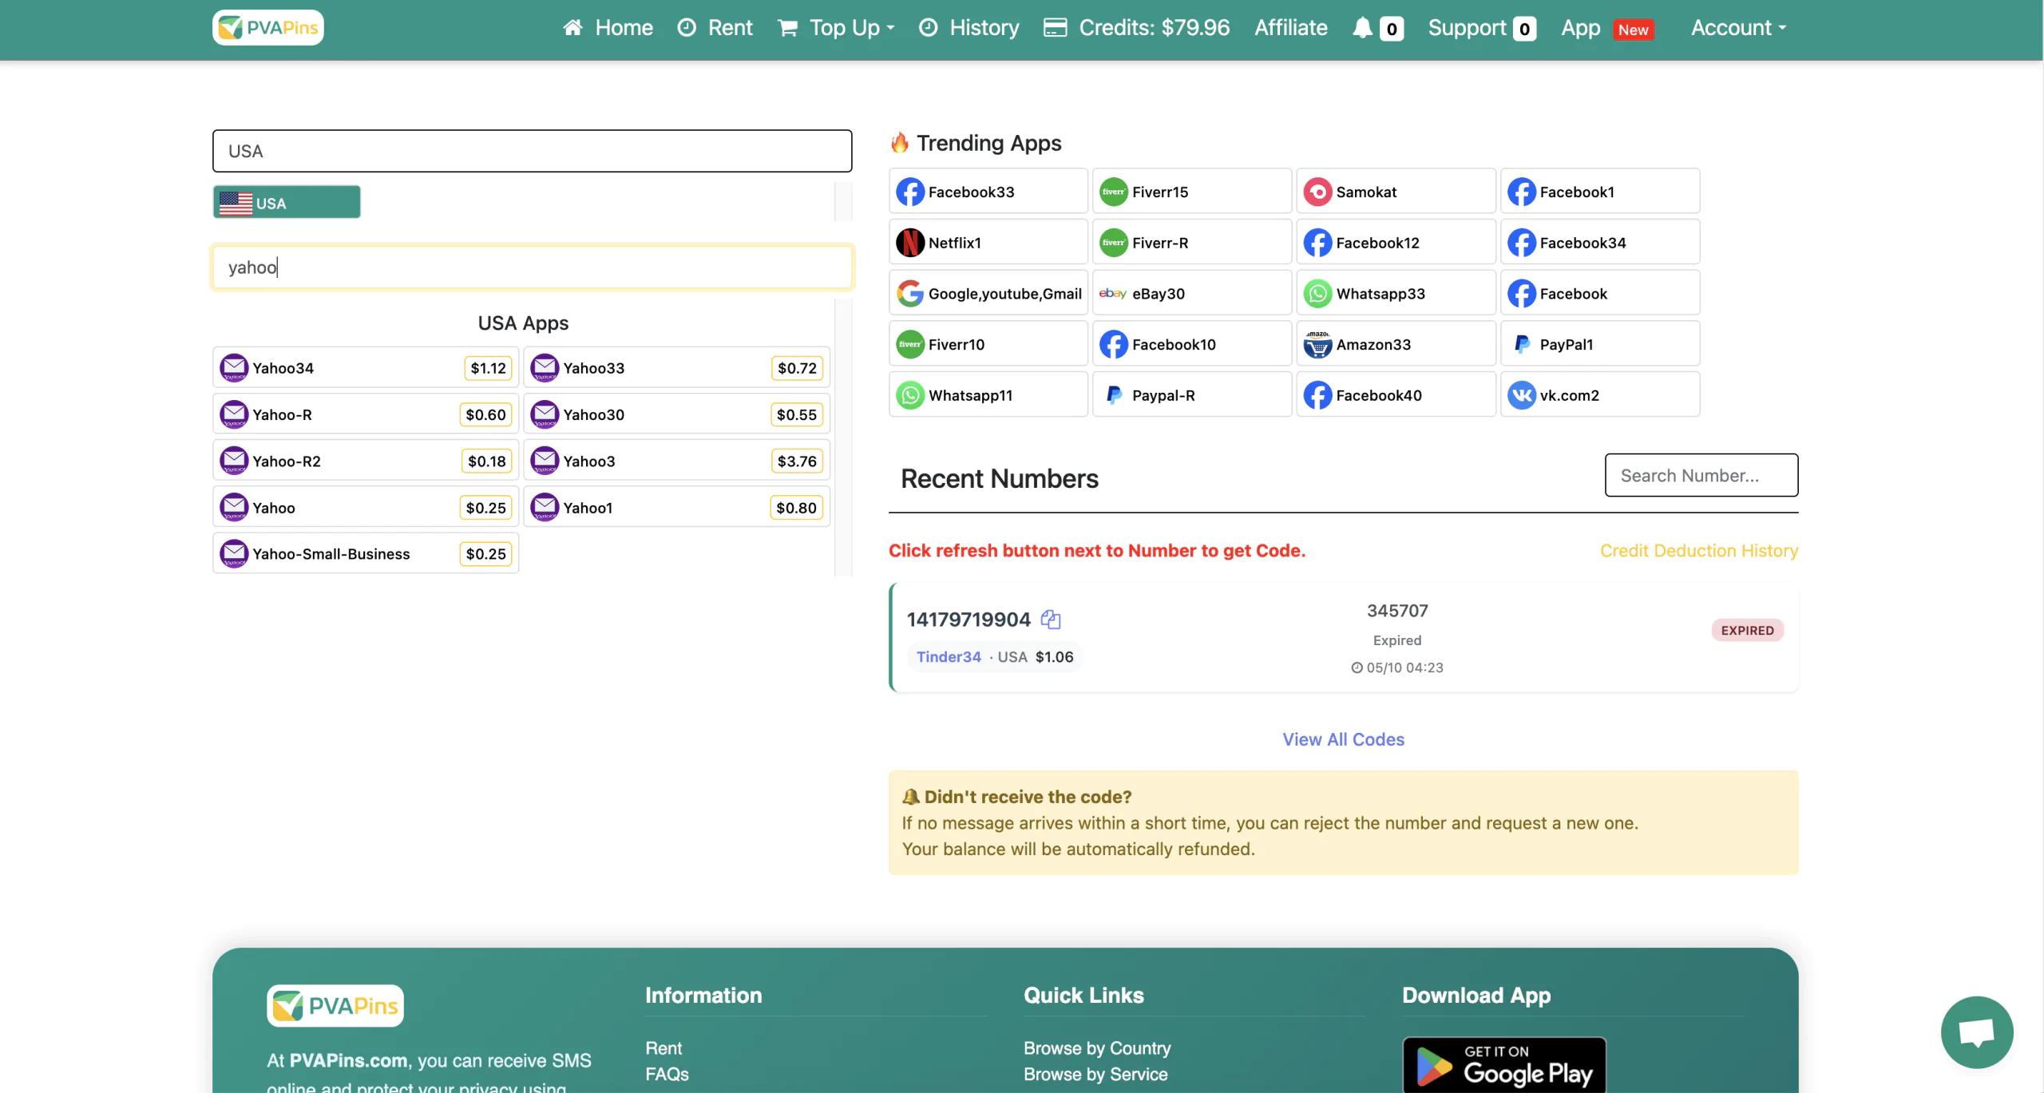Click the country search field showing USA
This screenshot has height=1093, width=2044.
[532, 151]
